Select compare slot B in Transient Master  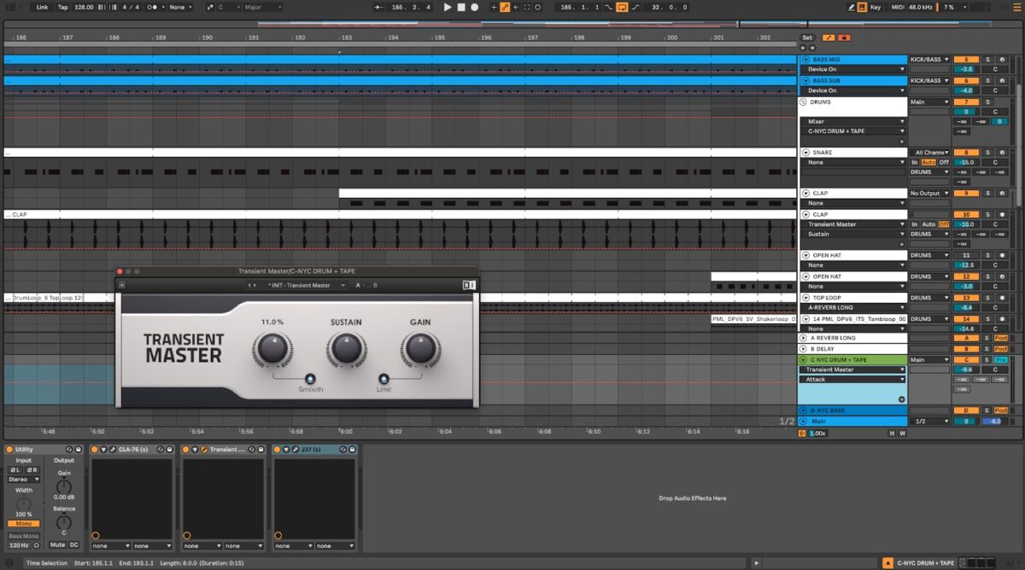pos(374,285)
